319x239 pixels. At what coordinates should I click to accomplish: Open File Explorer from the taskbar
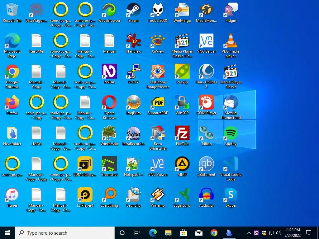tap(168, 233)
